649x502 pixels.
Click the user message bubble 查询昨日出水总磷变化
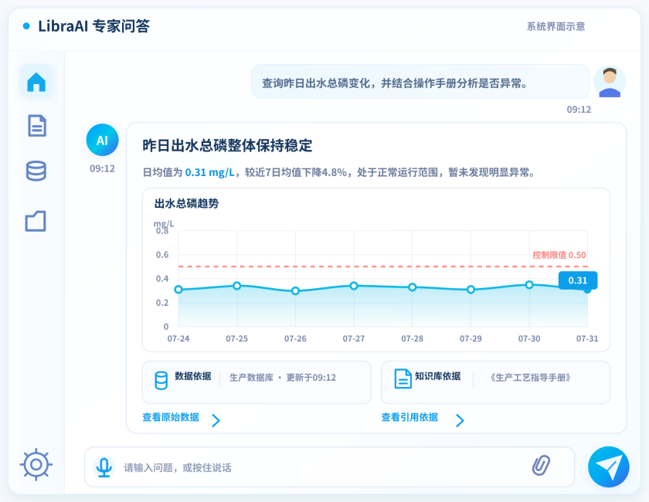[x=420, y=82]
